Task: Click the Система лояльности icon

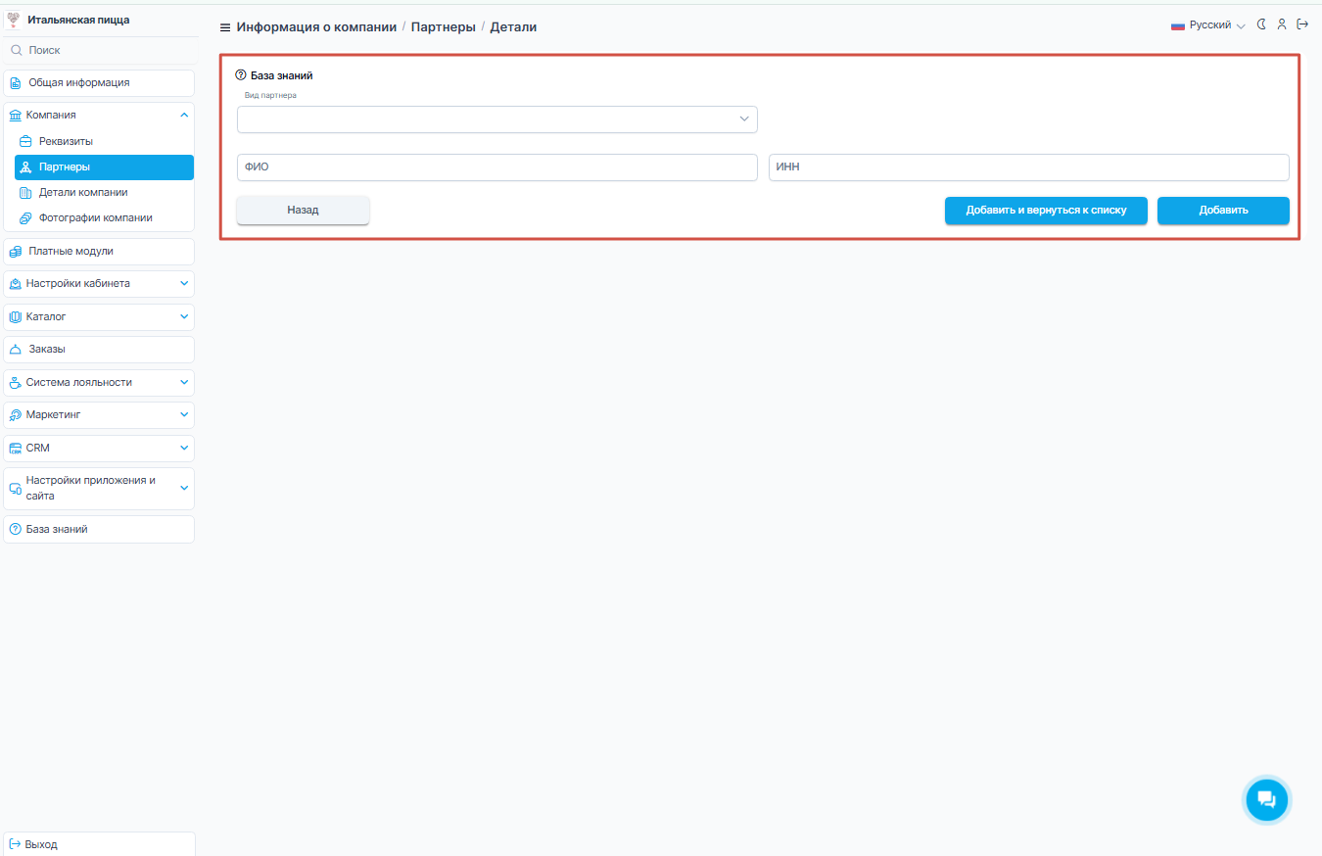Action: tap(15, 383)
